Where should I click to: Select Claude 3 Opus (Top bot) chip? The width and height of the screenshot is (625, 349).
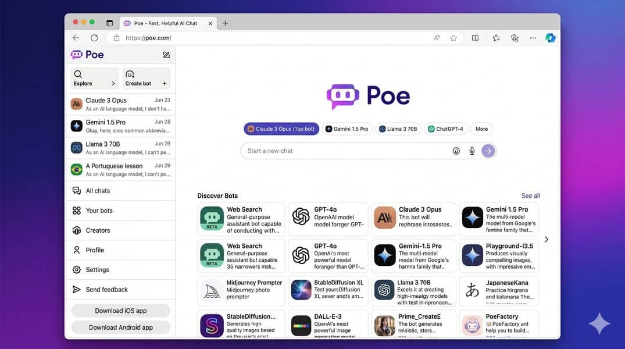281,129
